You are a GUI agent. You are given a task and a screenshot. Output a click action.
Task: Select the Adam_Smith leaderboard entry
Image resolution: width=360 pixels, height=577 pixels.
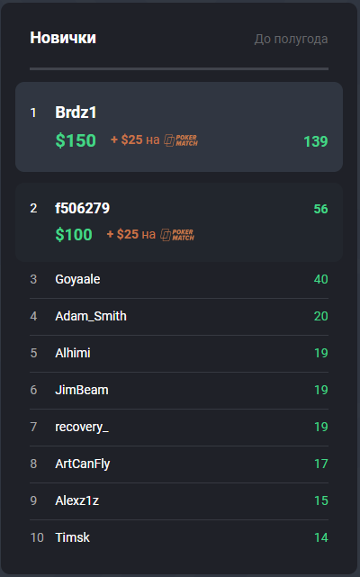(179, 317)
